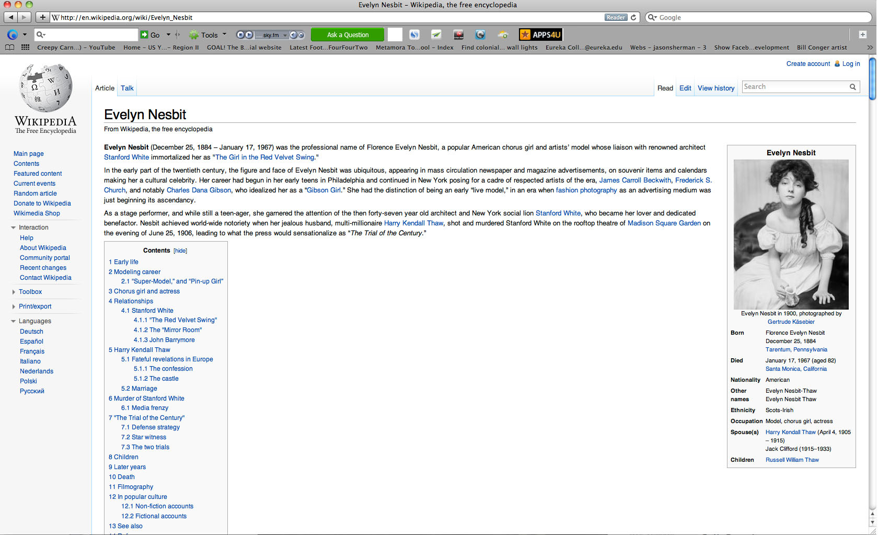The width and height of the screenshot is (878, 535).
Task: Open the View history tab
Action: (x=715, y=88)
